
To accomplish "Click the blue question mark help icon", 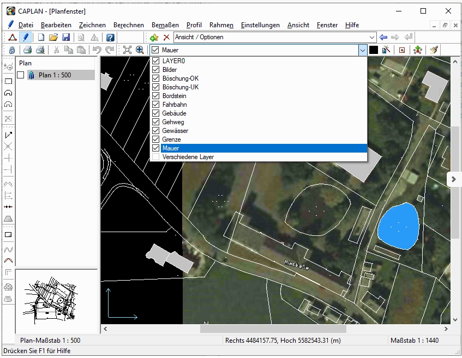I will tap(110, 38).
